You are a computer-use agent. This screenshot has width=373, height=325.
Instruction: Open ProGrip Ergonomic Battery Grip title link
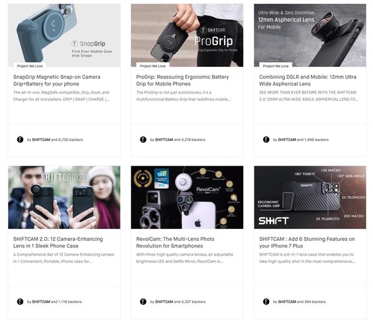[182, 80]
